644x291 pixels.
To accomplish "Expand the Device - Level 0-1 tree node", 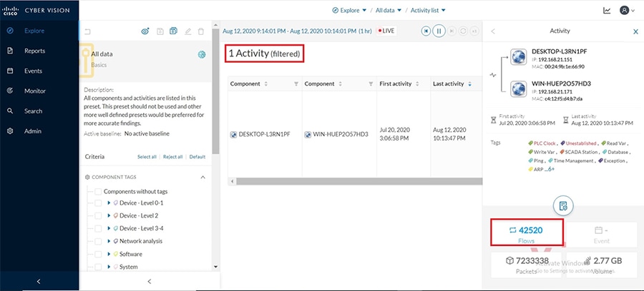I will pos(109,203).
